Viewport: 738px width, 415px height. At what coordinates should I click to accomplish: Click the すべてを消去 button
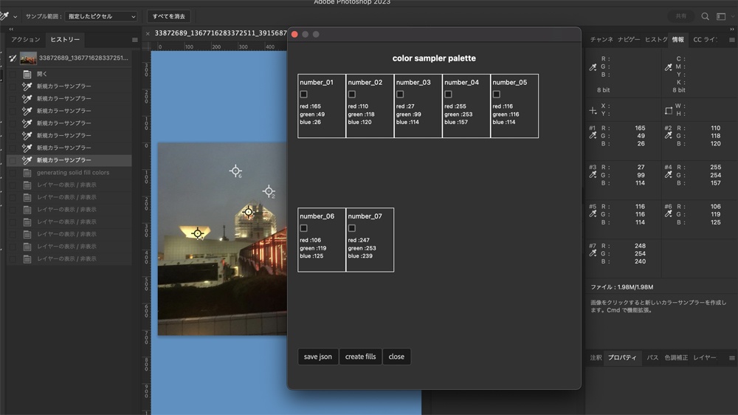168,16
